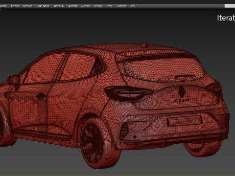
Task: Select the roof antenna on the car model
Action: 144,45
